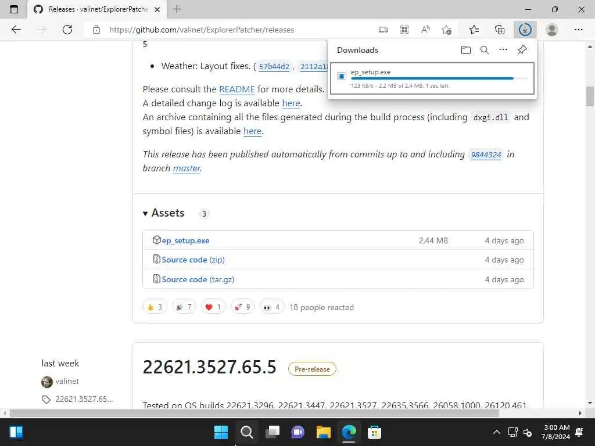Open more options in Downloads panel
The image size is (595, 446).
tap(503, 50)
